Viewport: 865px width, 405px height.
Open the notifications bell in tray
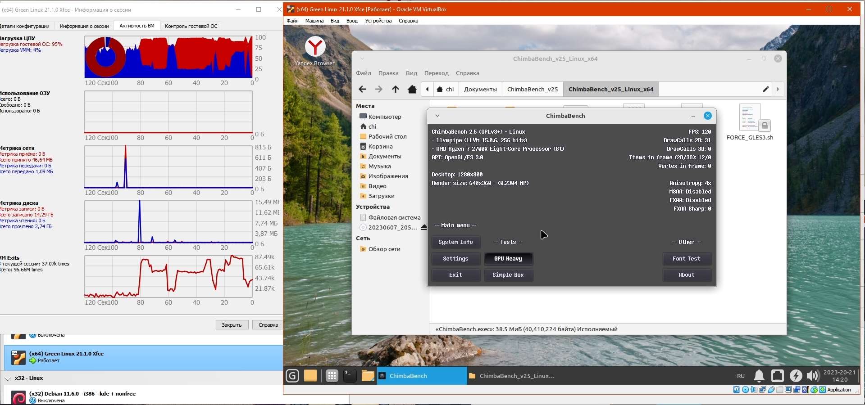click(x=759, y=376)
